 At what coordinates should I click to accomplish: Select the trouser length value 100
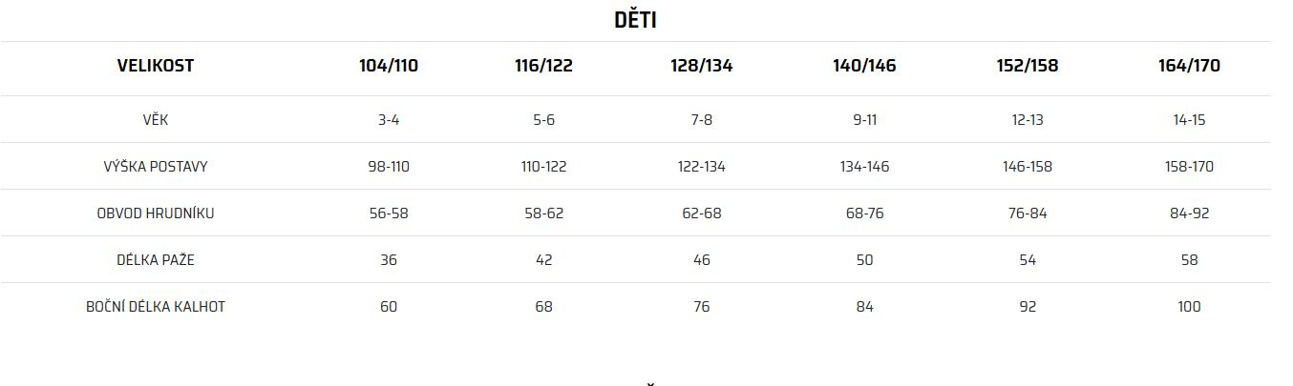click(1189, 307)
